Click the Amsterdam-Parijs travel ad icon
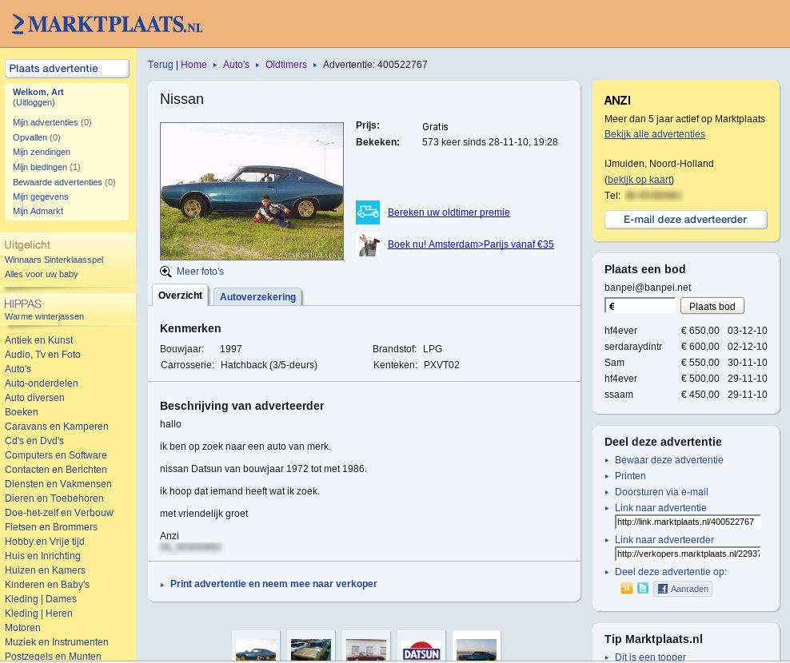The width and height of the screenshot is (790, 663). (368, 244)
